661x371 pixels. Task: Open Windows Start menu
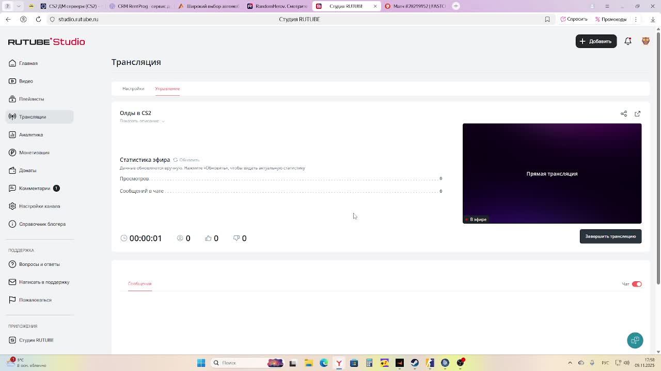coord(201,363)
